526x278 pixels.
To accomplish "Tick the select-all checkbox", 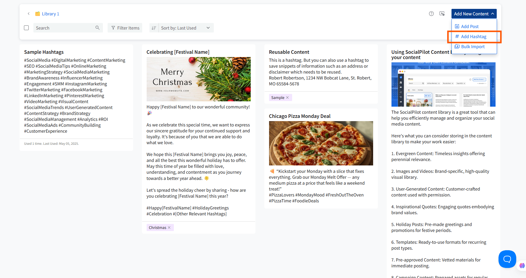I will tap(26, 28).
